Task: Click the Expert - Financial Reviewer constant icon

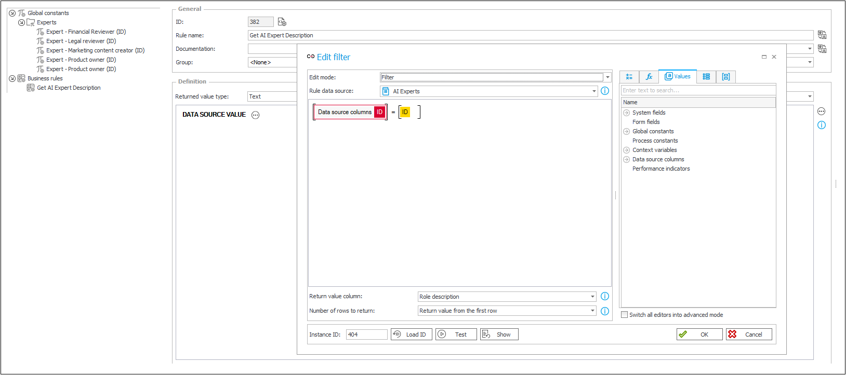Action: 40,32
